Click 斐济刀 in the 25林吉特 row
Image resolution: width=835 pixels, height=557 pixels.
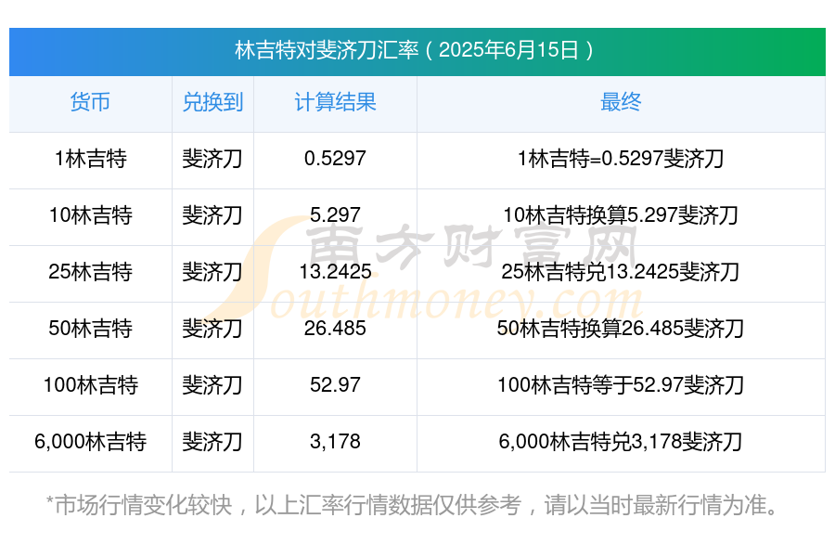coord(212,272)
